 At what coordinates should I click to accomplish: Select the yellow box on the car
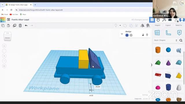click(84, 59)
